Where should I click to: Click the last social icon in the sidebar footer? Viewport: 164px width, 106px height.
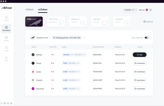click(x=11, y=103)
